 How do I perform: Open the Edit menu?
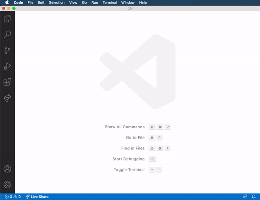41,3
